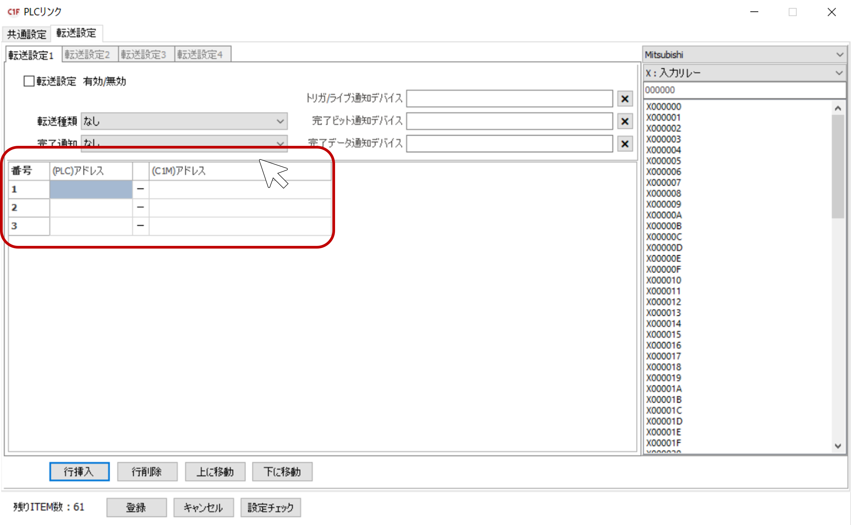Enable the 転送設定 有効/無効 checkbox

pyautogui.click(x=29, y=81)
